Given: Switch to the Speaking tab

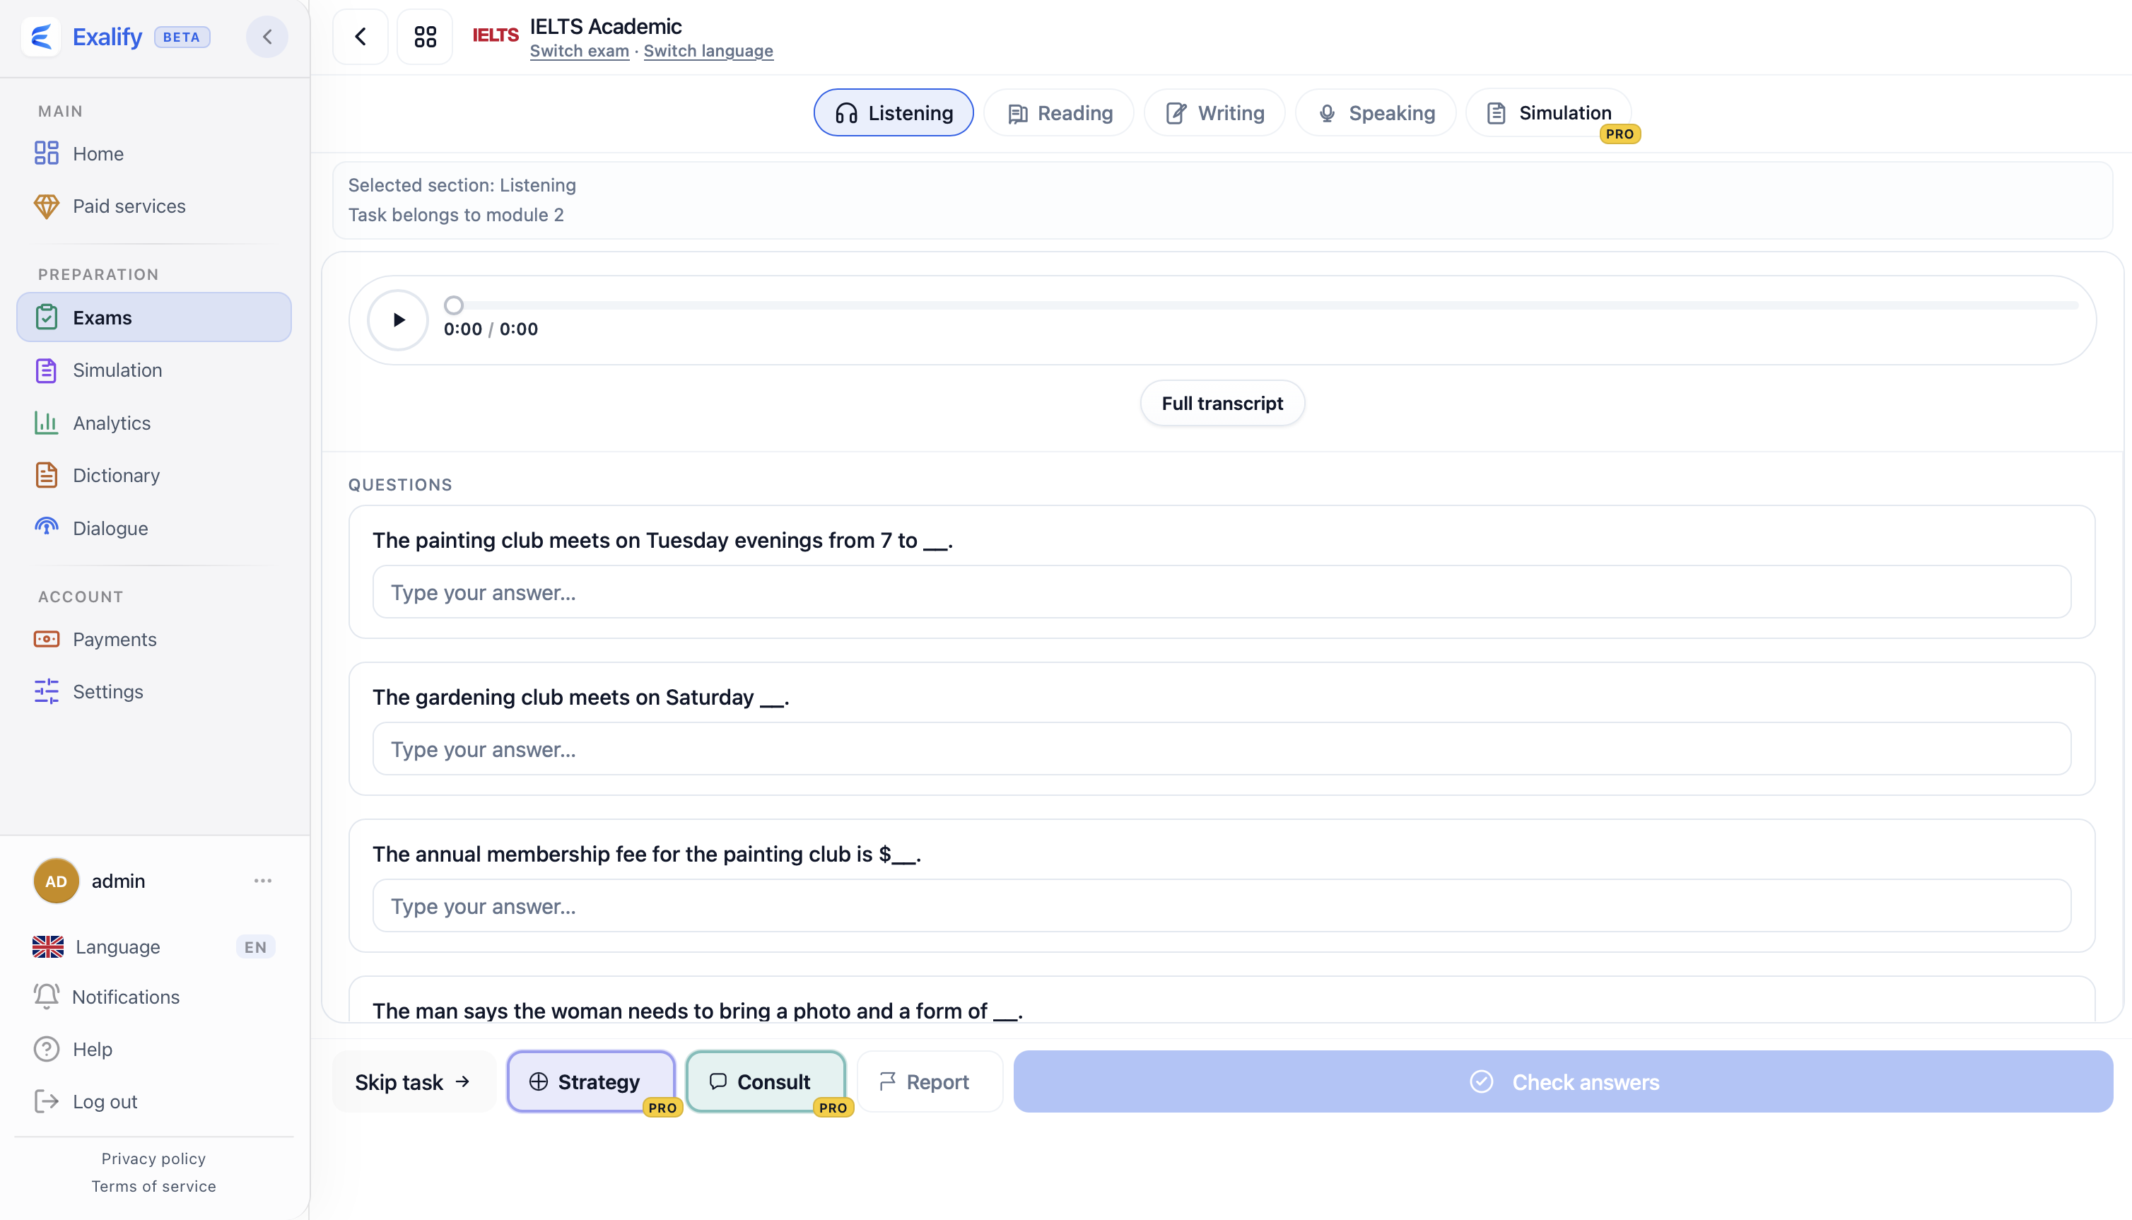Looking at the screenshot, I should click(x=1376, y=112).
